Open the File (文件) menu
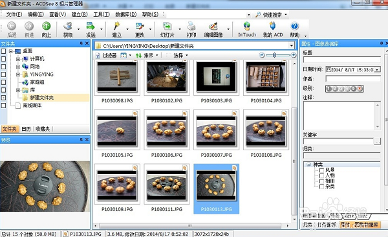 (x=14, y=14)
